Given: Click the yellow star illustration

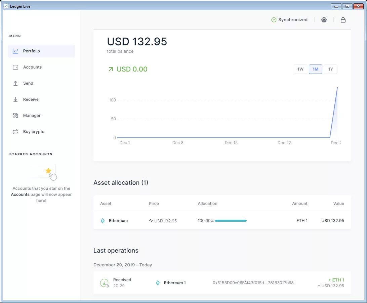Looking at the screenshot, I should (x=48, y=171).
